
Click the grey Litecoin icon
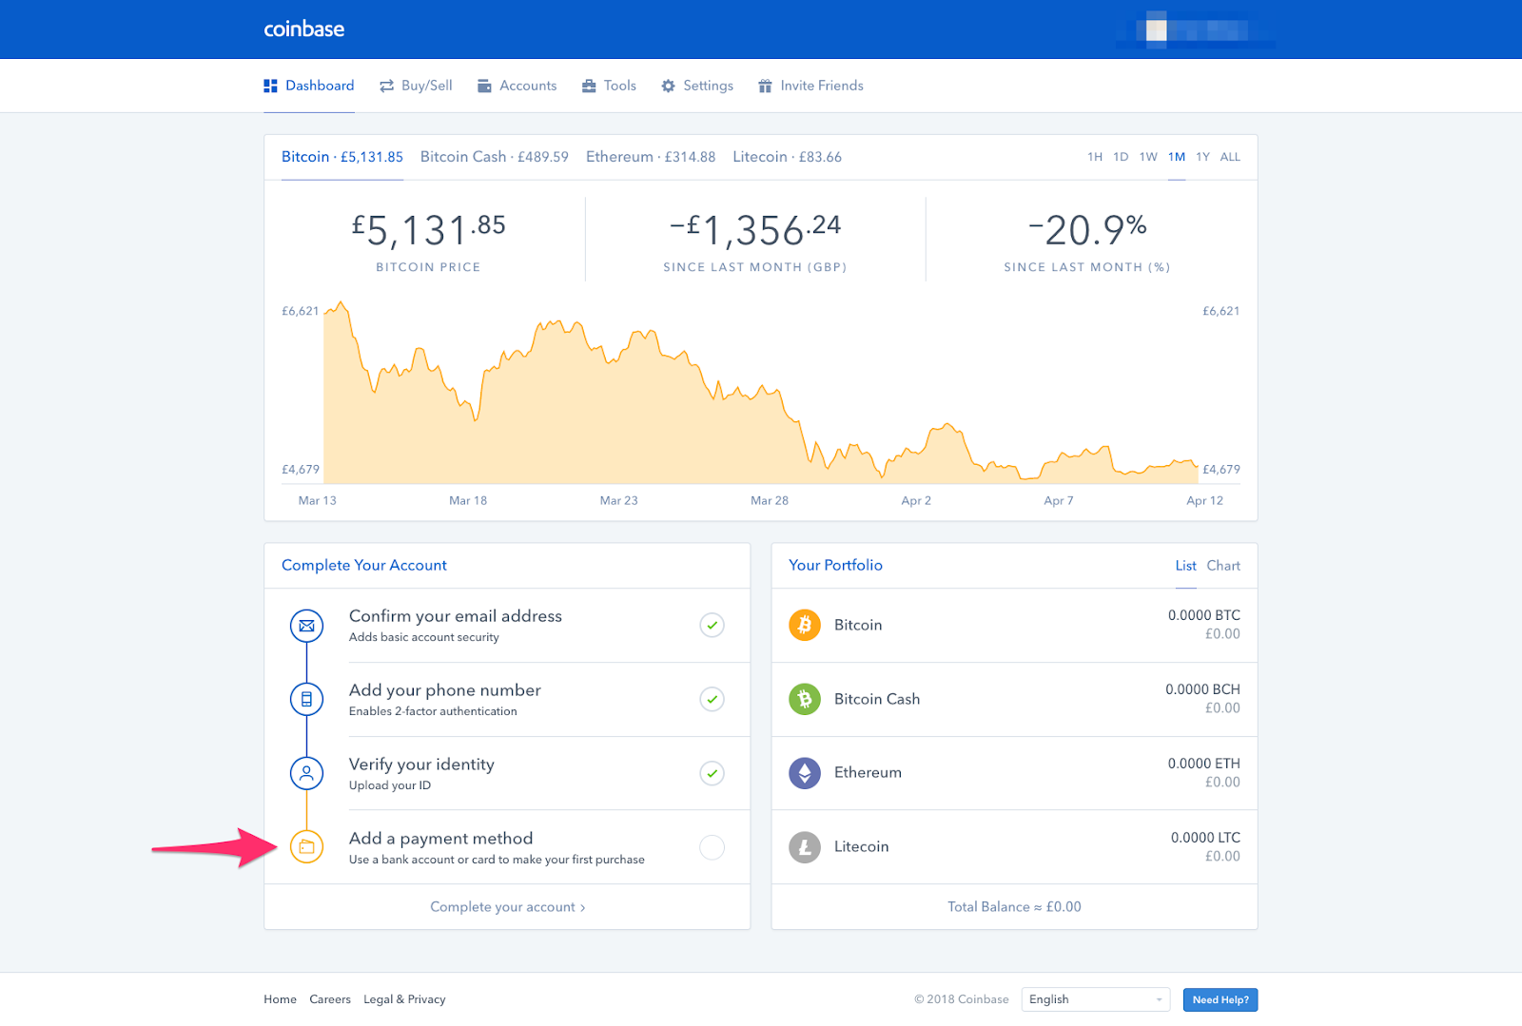pyautogui.click(x=805, y=846)
